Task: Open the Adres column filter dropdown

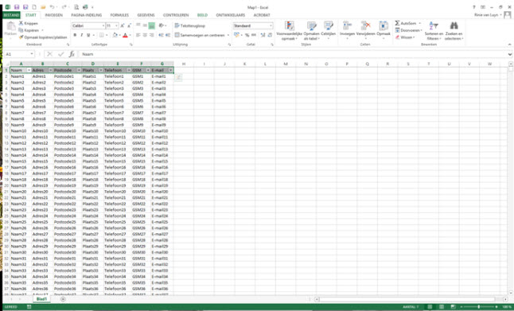Action: (50, 70)
